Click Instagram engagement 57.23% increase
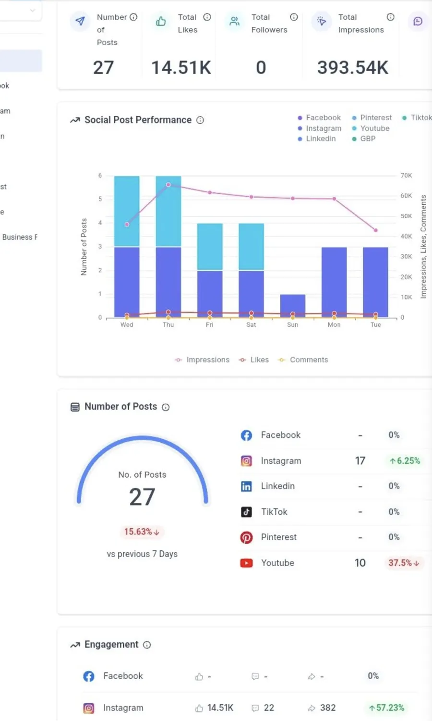This screenshot has height=721, width=432. coord(387,708)
